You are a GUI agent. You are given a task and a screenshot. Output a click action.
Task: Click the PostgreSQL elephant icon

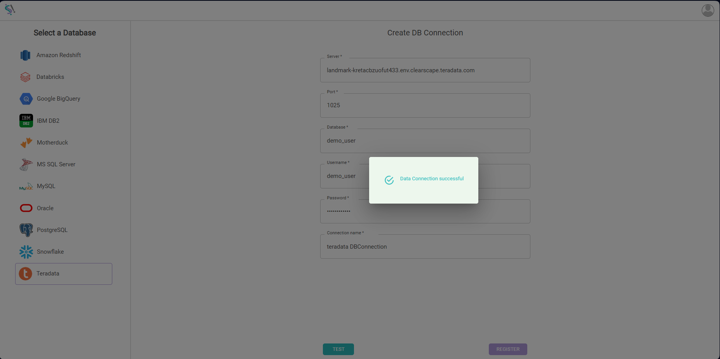[x=26, y=230]
